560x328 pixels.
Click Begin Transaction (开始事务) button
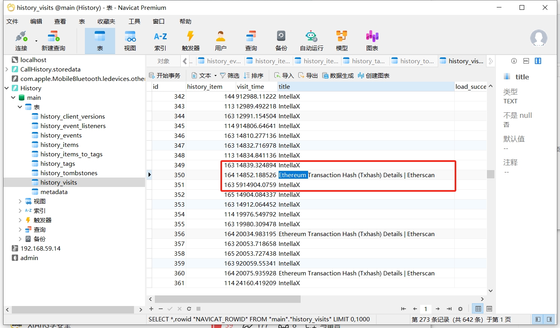[165, 75]
